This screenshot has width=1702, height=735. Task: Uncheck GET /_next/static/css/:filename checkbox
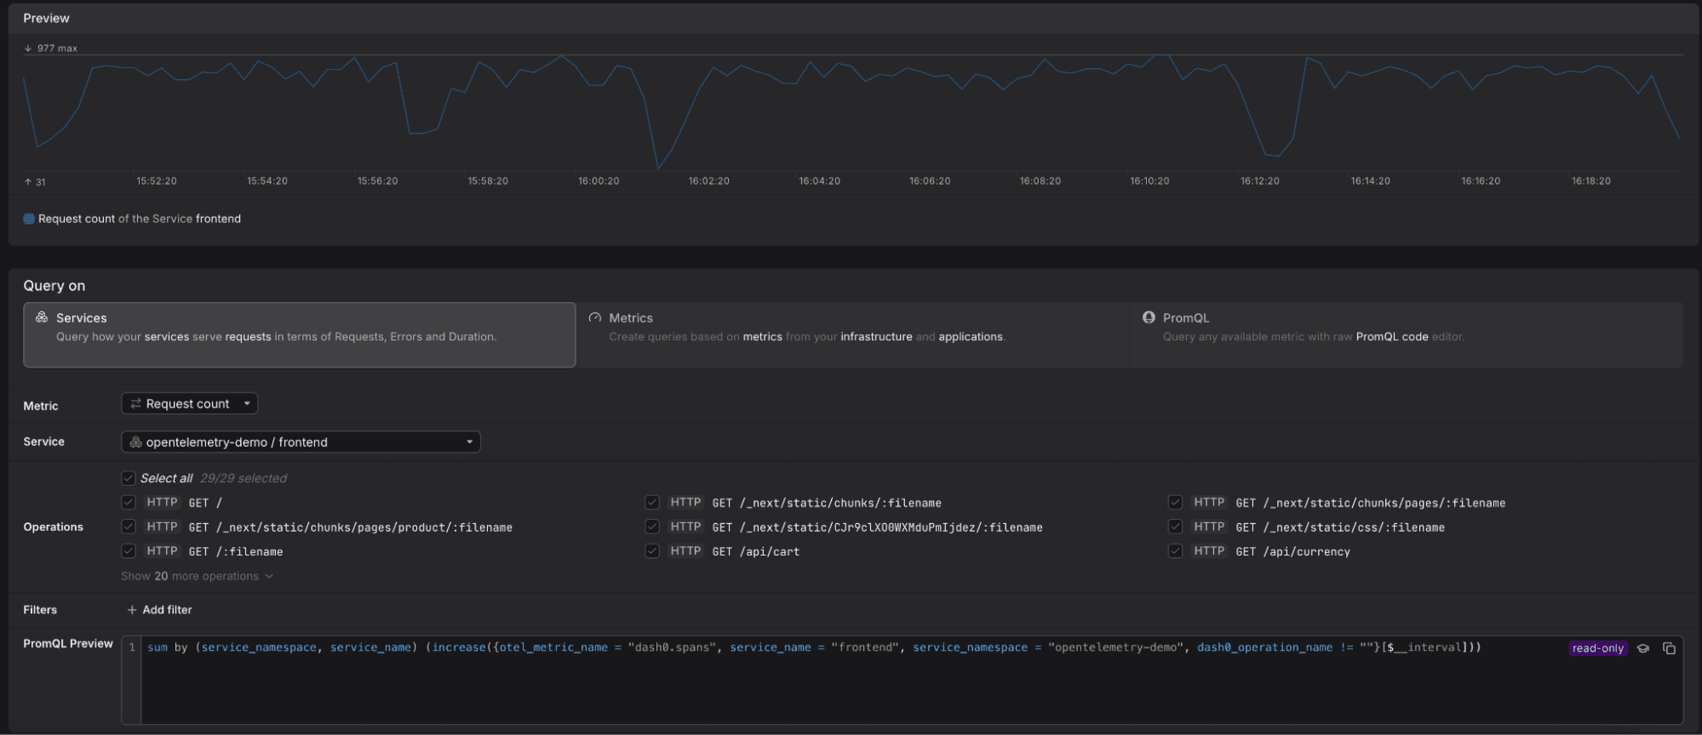(x=1176, y=527)
